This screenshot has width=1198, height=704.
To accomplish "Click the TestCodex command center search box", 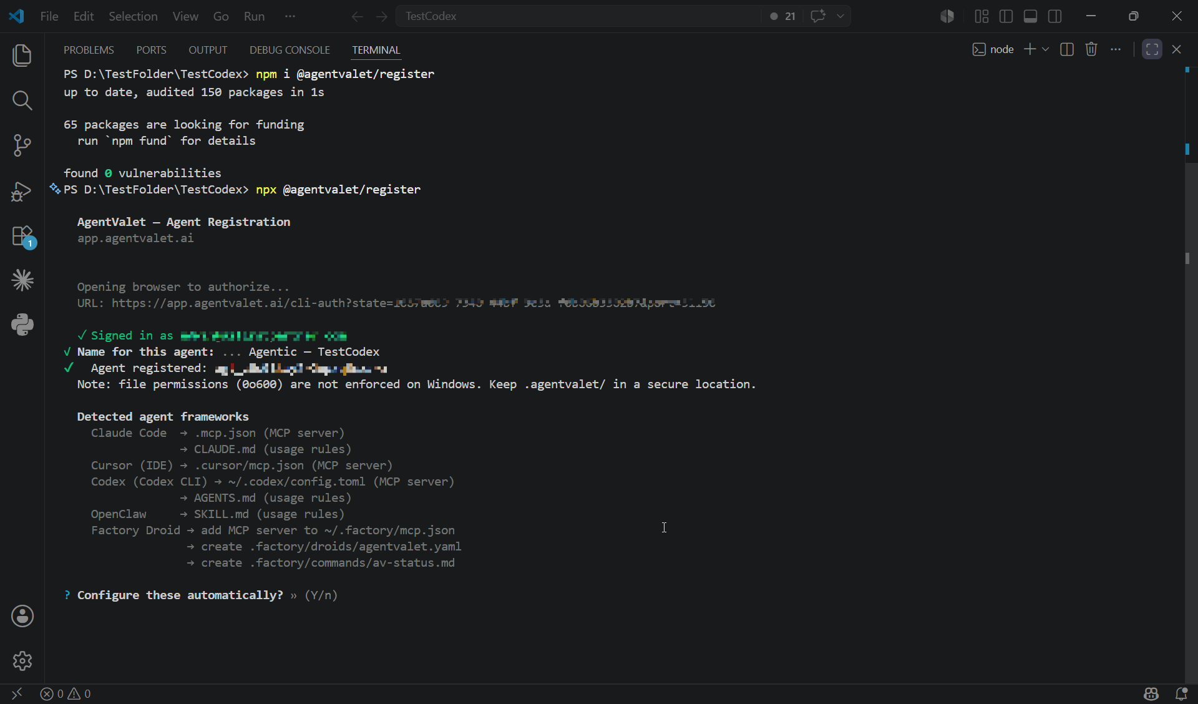I will pos(577,16).
